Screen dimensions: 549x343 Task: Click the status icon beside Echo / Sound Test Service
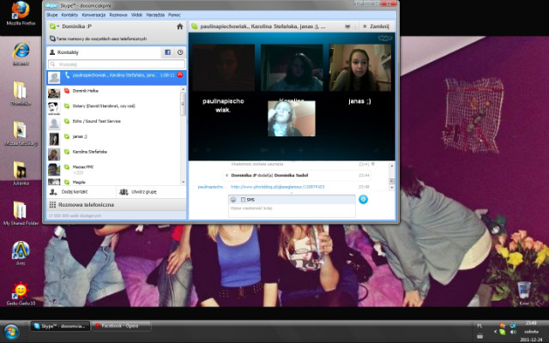(67, 121)
